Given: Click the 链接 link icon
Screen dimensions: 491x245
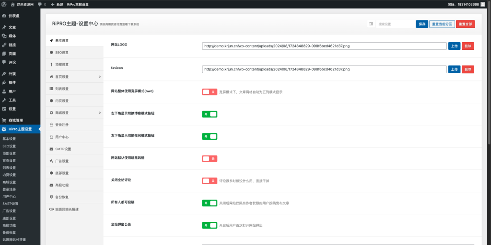Looking at the screenshot, I should pos(4,45).
